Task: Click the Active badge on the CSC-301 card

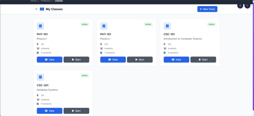Action: (84, 76)
